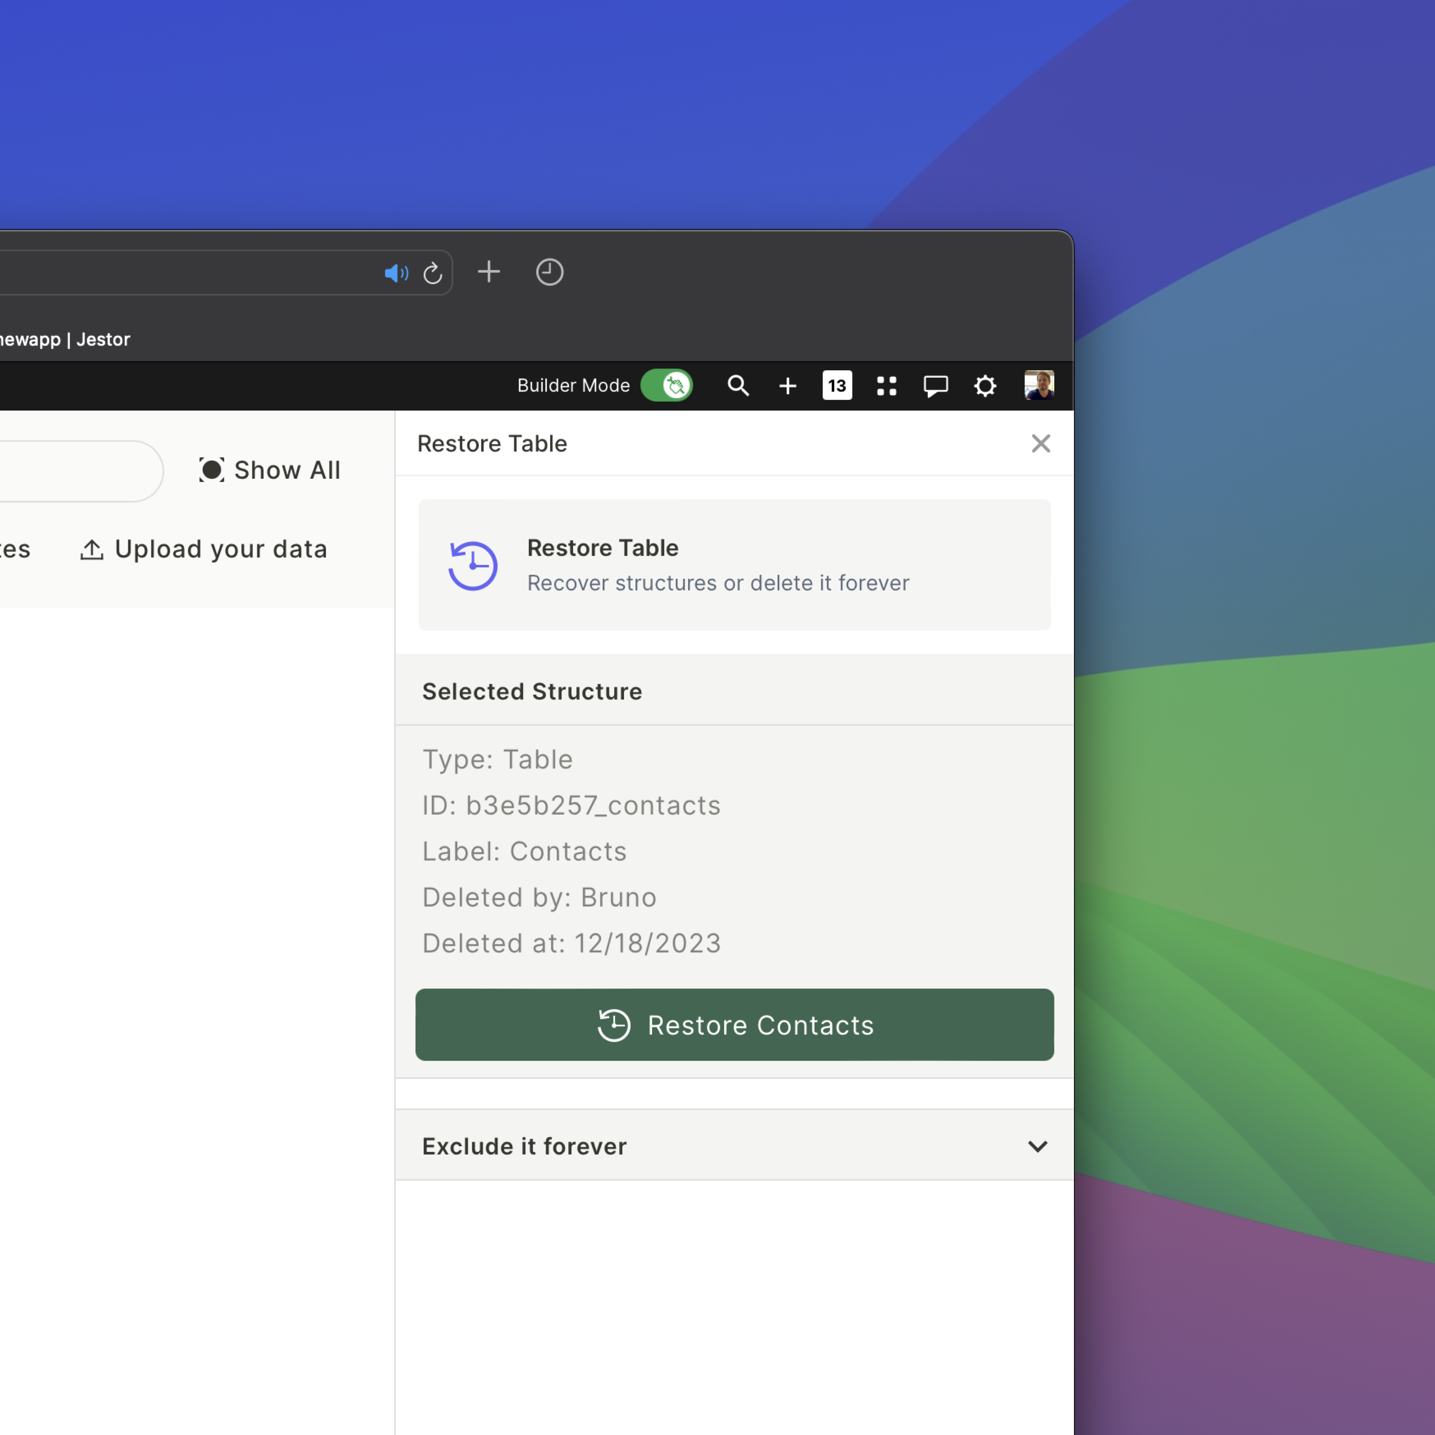Open a new browser tab
This screenshot has height=1435, width=1435.
click(x=489, y=272)
